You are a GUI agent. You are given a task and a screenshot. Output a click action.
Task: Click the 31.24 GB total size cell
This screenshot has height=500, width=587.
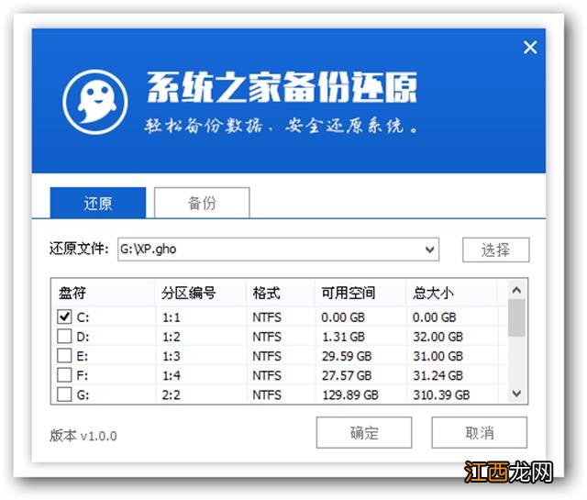point(438,375)
